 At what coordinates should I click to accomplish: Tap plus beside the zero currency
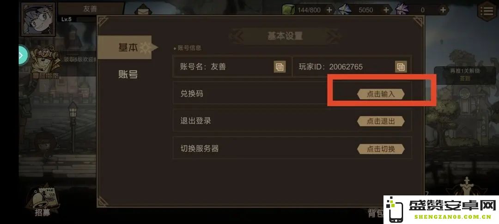pyautogui.click(x=443, y=10)
